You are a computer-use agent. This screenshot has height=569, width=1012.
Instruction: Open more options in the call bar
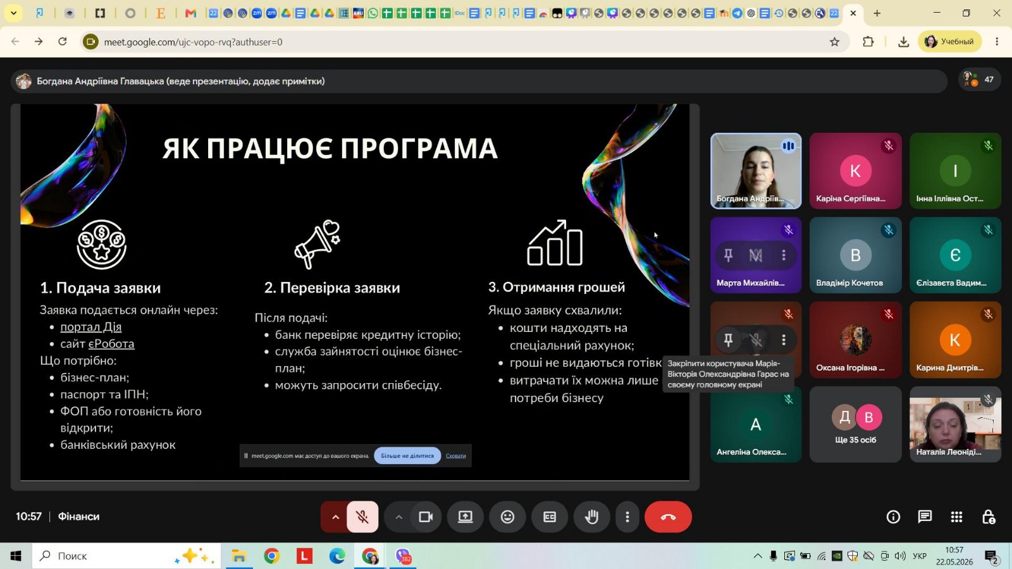pyautogui.click(x=627, y=517)
